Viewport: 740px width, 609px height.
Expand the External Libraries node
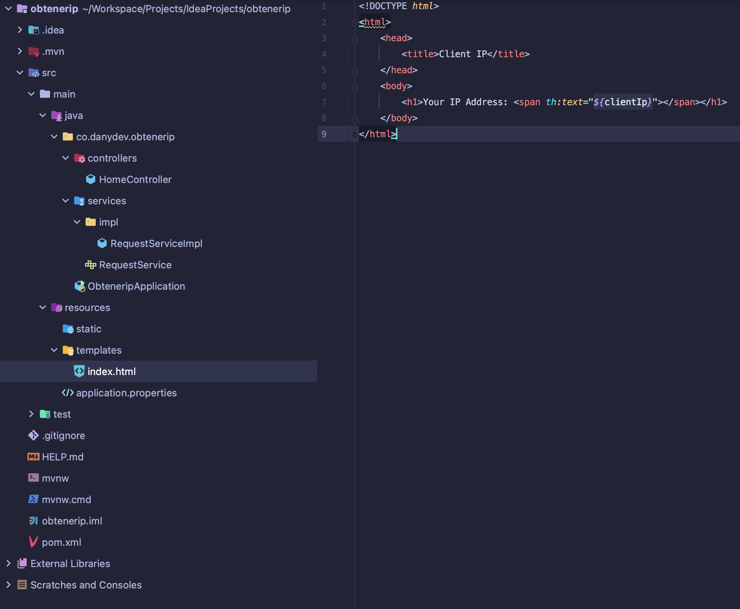click(x=8, y=564)
